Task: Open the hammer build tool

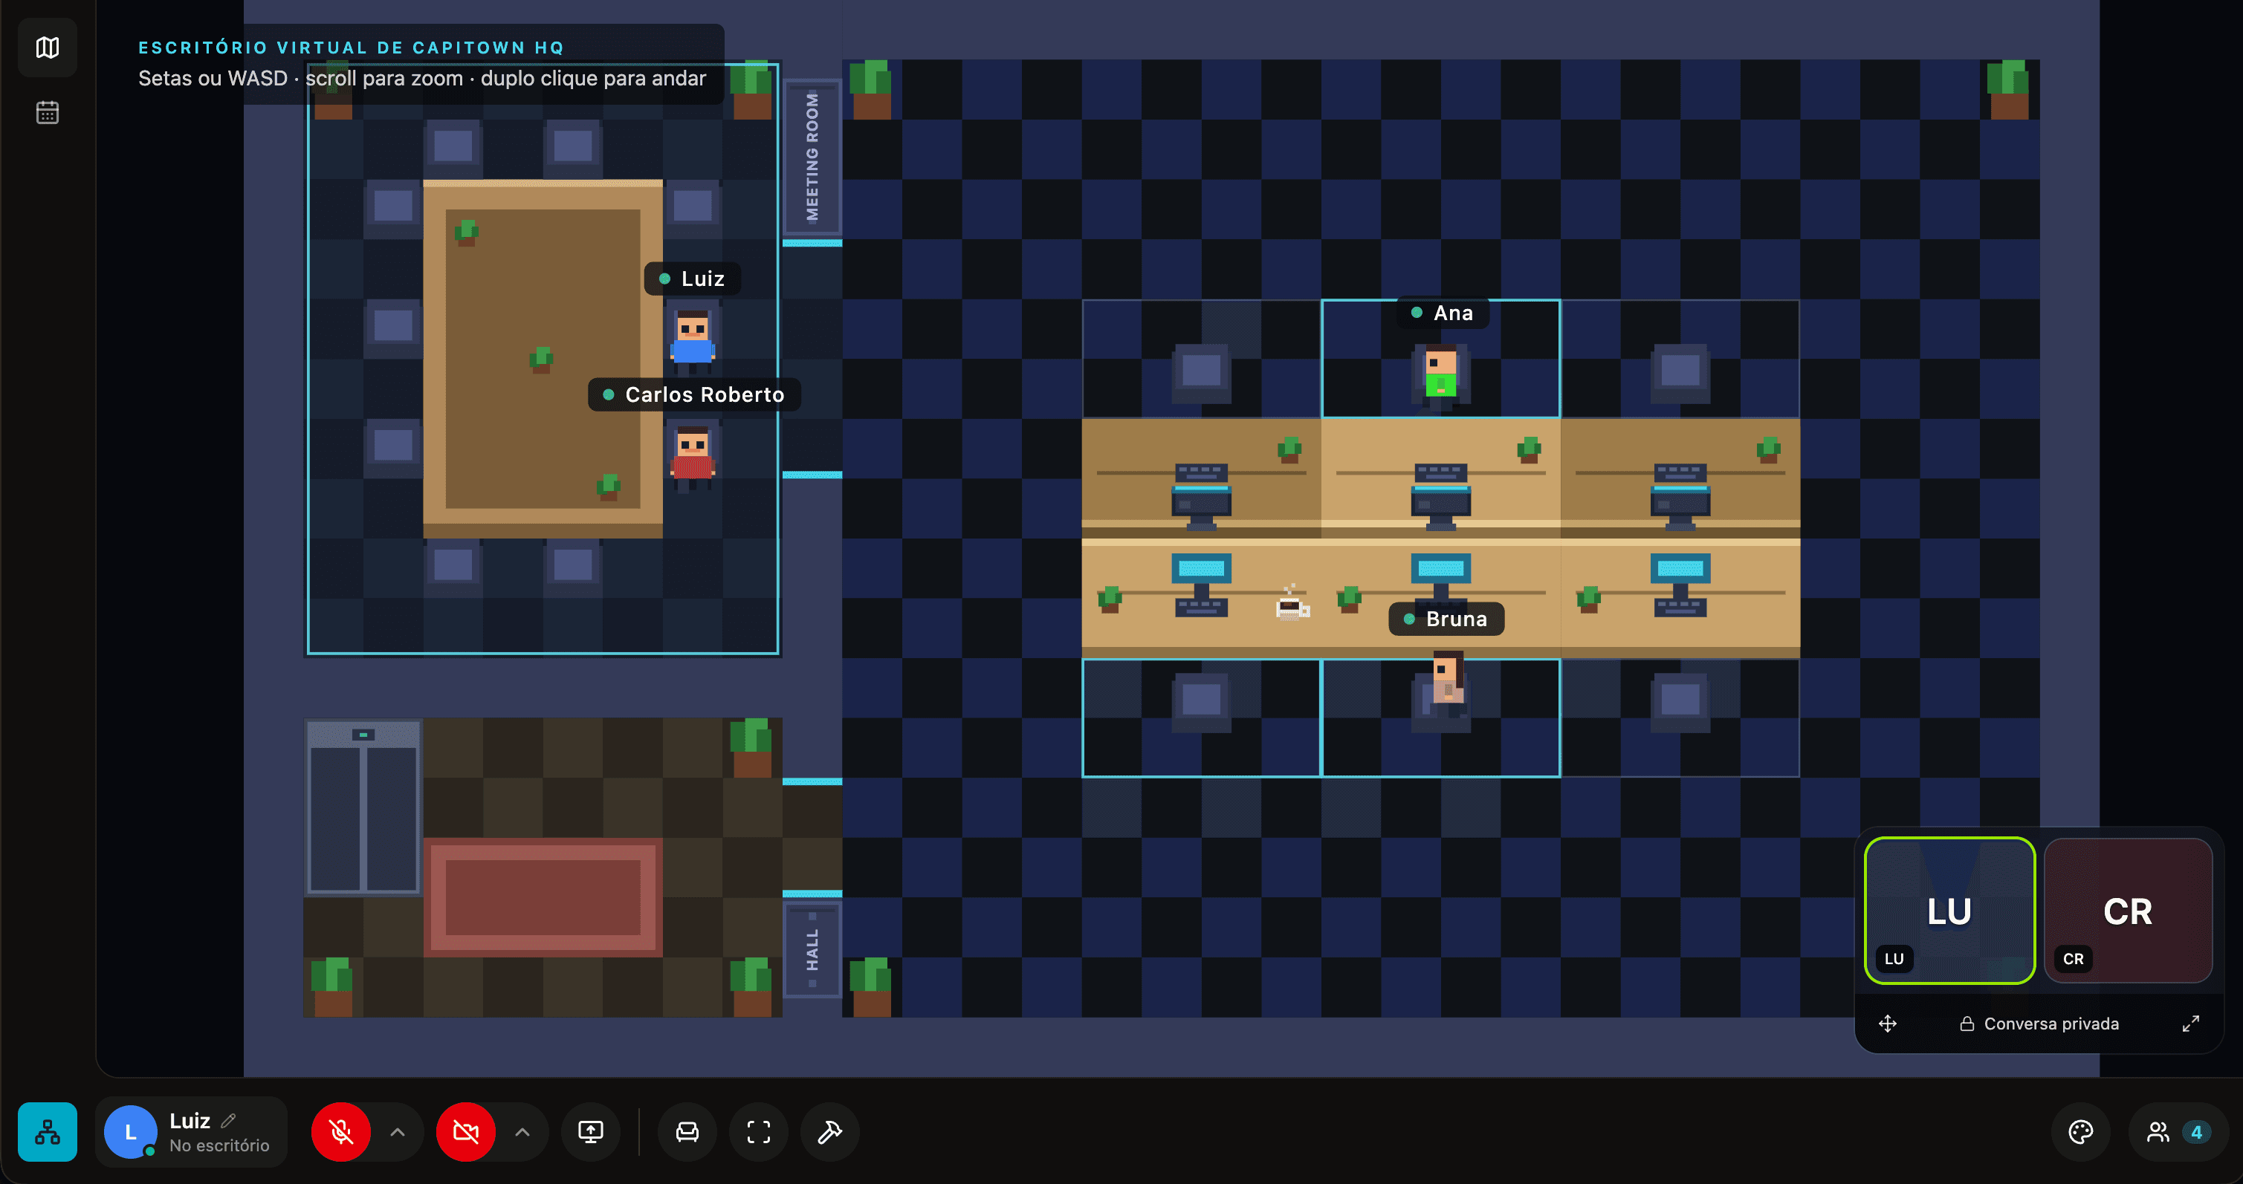Action: point(830,1132)
